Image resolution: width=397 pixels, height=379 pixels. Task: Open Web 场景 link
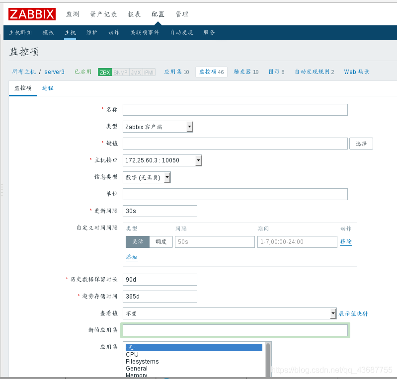pos(356,72)
